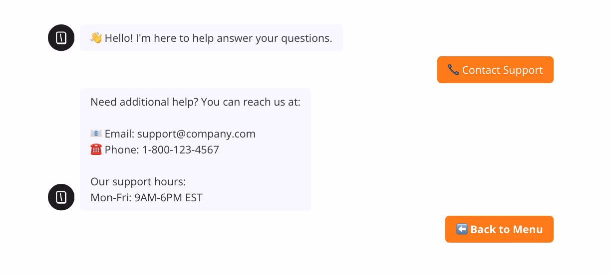Click the bot avatar beside support hours

pos(61,197)
